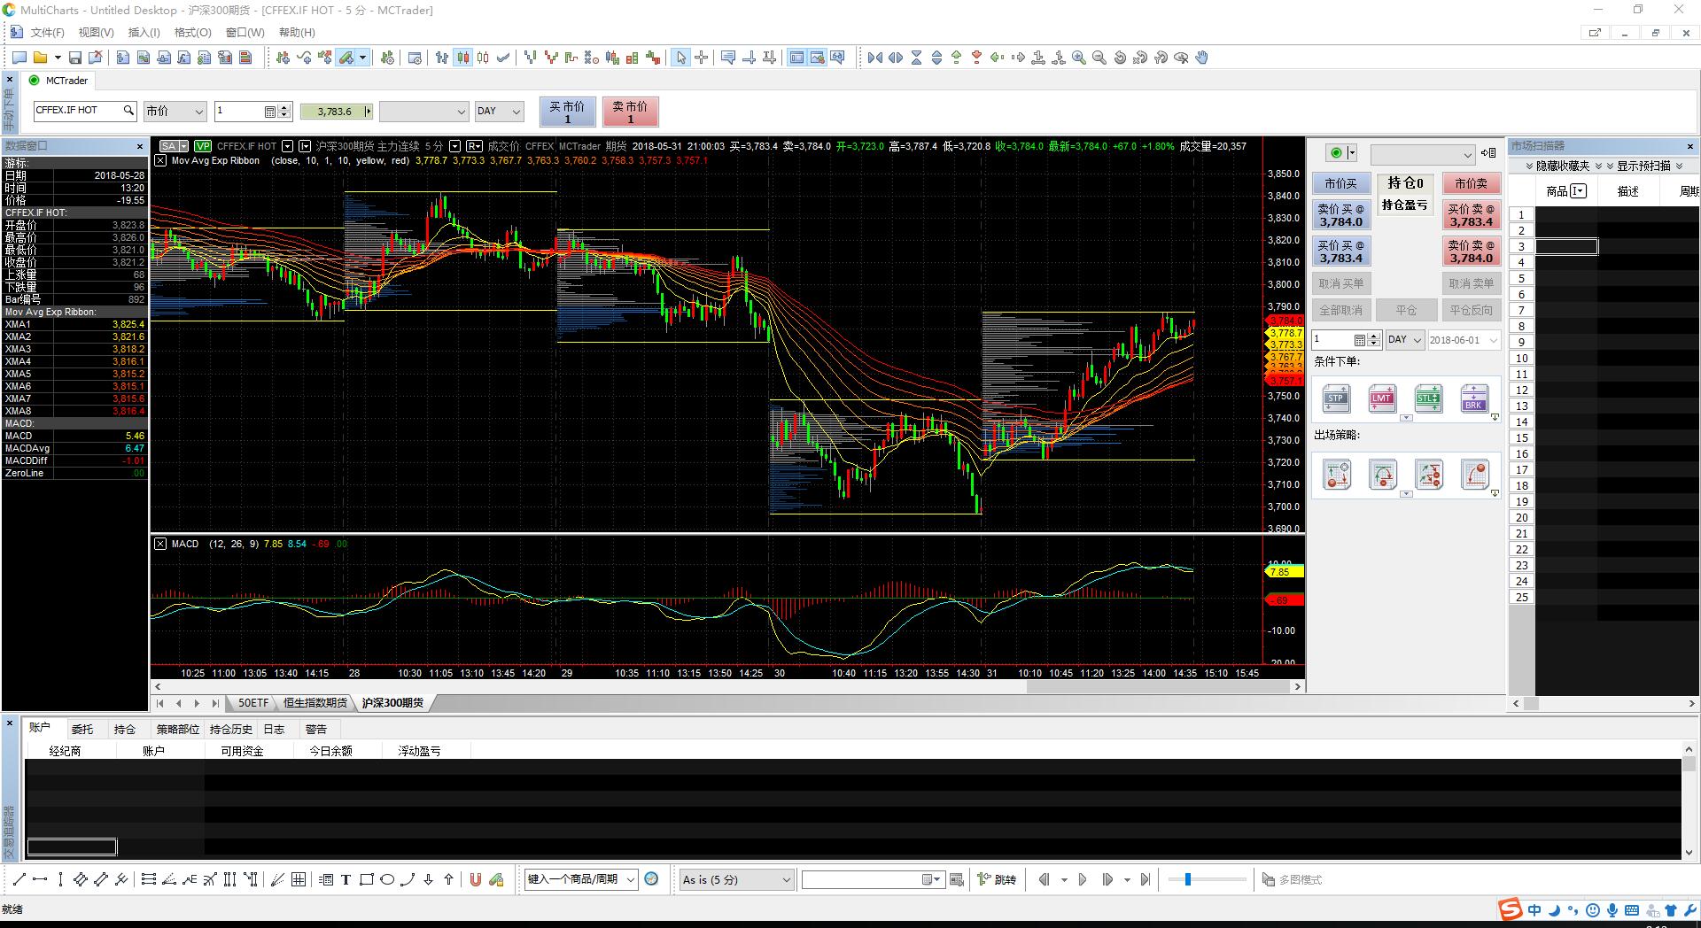
Task: Click the first exit strategy icon
Action: [x=1337, y=475]
